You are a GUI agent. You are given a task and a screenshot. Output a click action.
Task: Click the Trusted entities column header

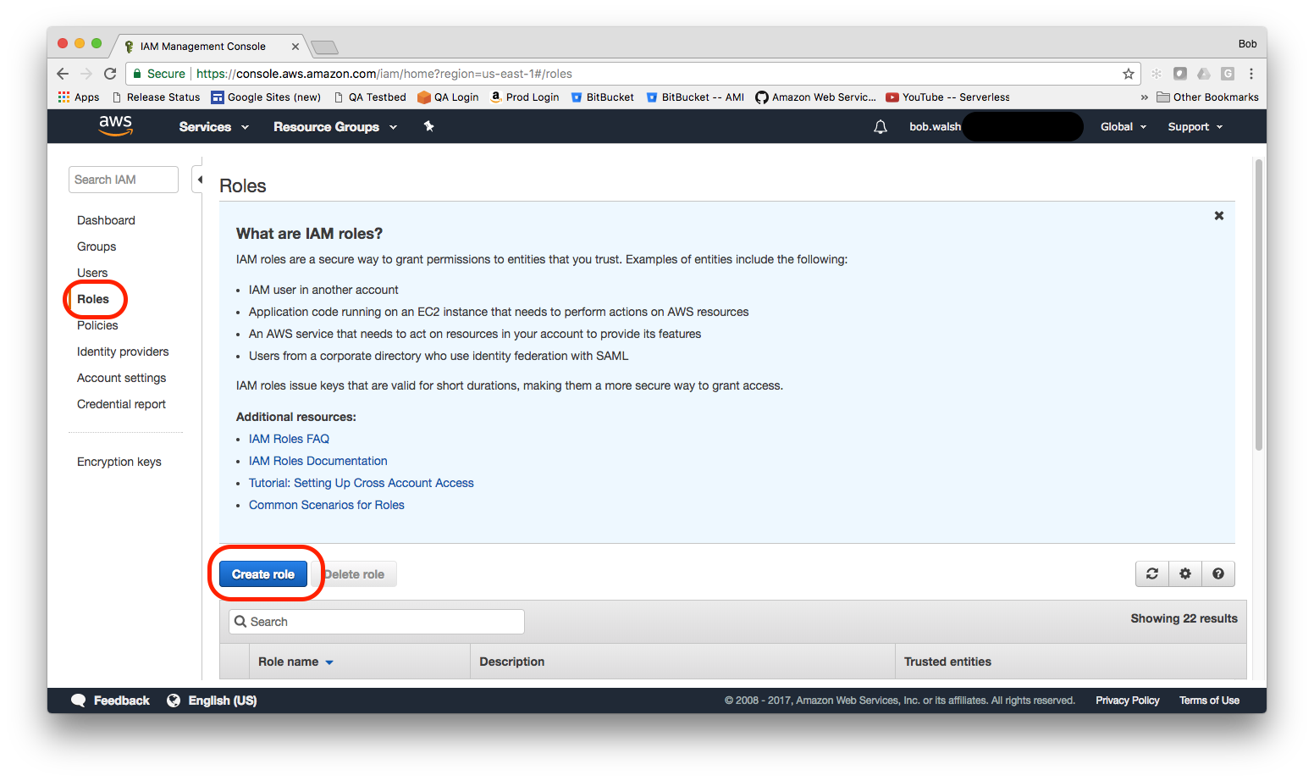pyautogui.click(x=947, y=662)
